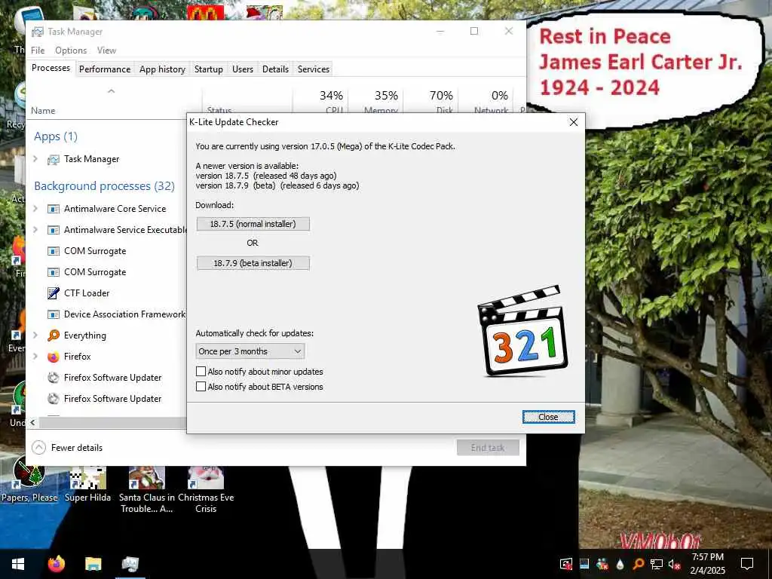
Task: Click the Firefox process icon
Action: (54, 357)
